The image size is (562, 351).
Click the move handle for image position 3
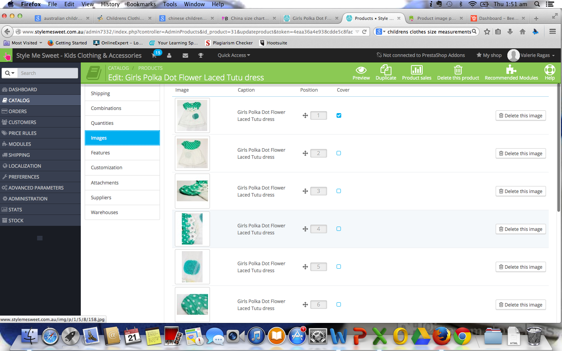coord(305,191)
